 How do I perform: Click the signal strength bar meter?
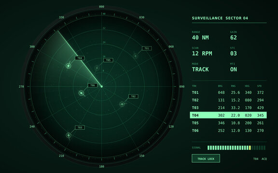click(x=236, y=148)
